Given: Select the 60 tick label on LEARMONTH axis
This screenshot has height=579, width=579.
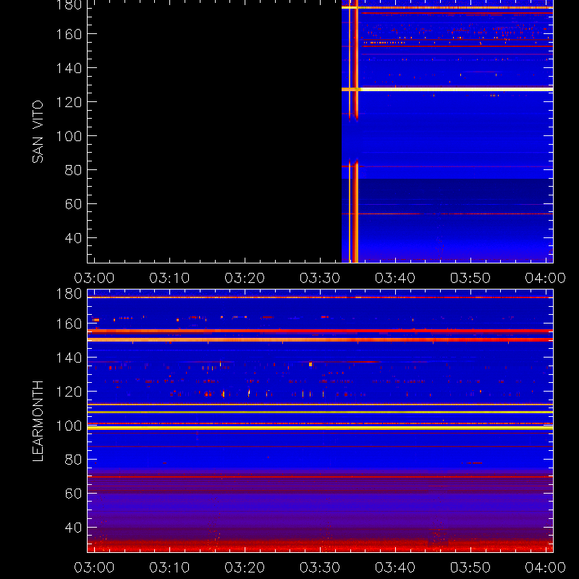Looking at the screenshot, I should coord(73,494).
